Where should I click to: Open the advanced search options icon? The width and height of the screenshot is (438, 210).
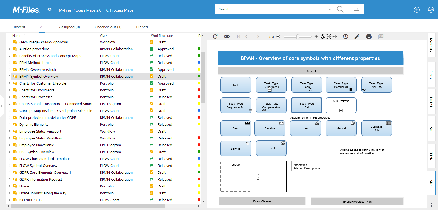(x=356, y=9)
